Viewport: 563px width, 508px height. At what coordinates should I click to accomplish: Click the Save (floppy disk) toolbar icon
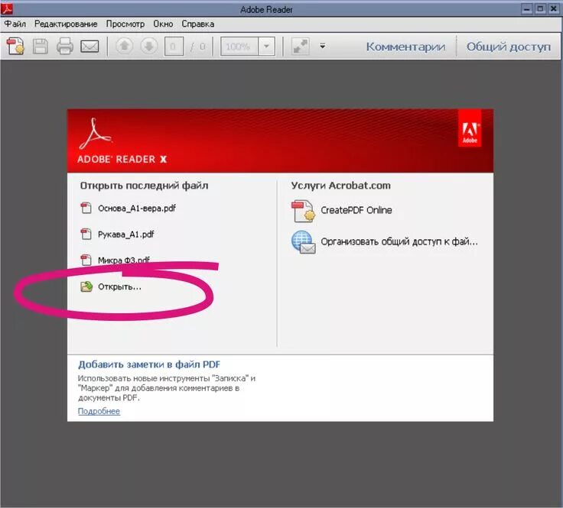[x=41, y=47]
